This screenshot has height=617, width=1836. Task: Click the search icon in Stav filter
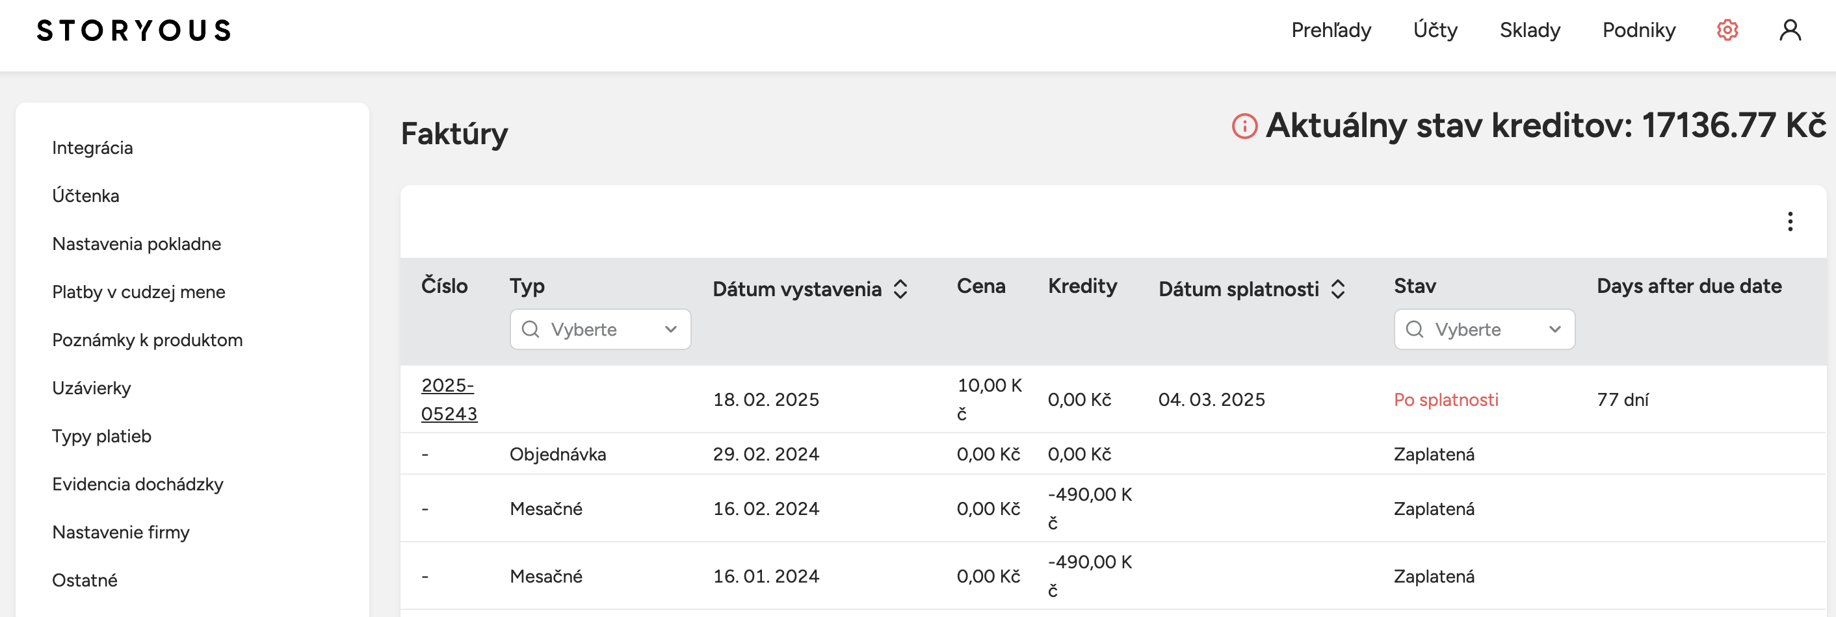click(x=1414, y=329)
